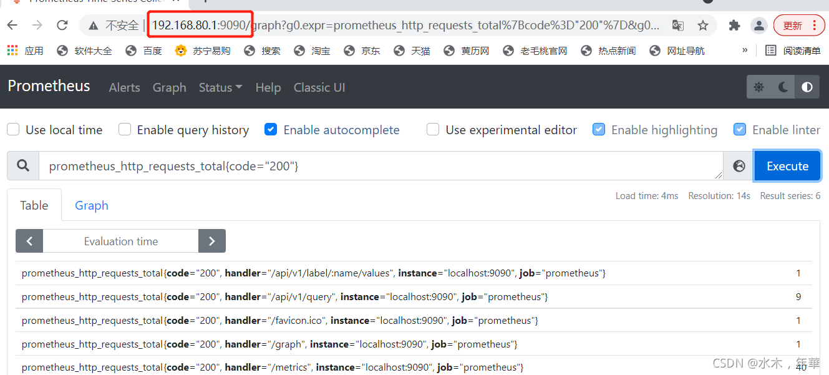Open the 淘宝 bookmark

point(313,51)
